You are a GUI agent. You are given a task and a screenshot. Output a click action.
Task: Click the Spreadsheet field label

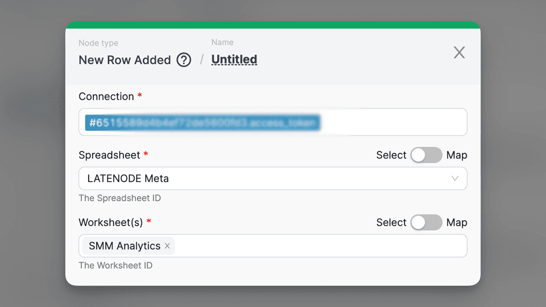pos(109,155)
